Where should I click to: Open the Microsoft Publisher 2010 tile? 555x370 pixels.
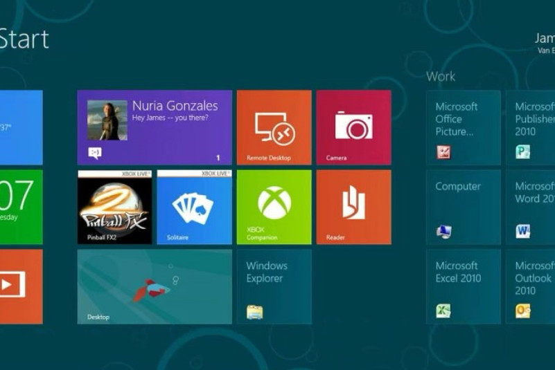[530, 127]
